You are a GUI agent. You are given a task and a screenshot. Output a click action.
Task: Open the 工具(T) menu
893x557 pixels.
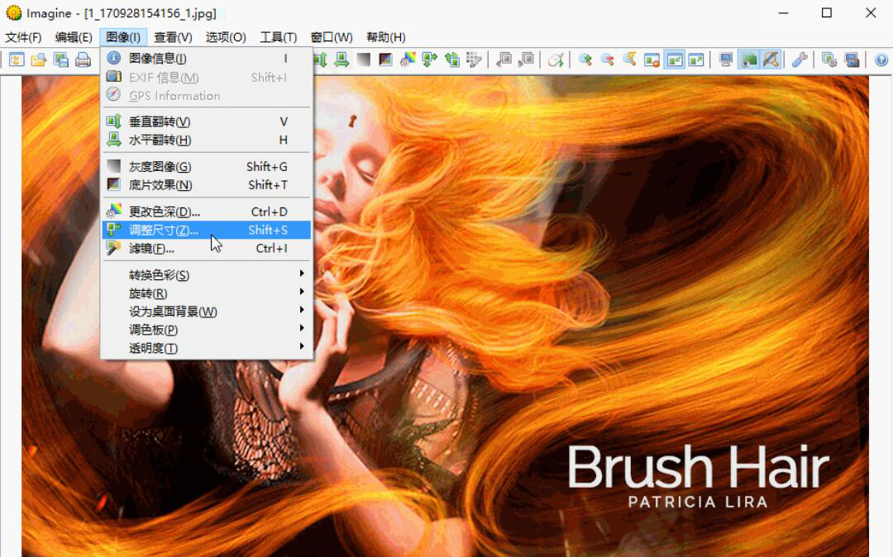278,37
